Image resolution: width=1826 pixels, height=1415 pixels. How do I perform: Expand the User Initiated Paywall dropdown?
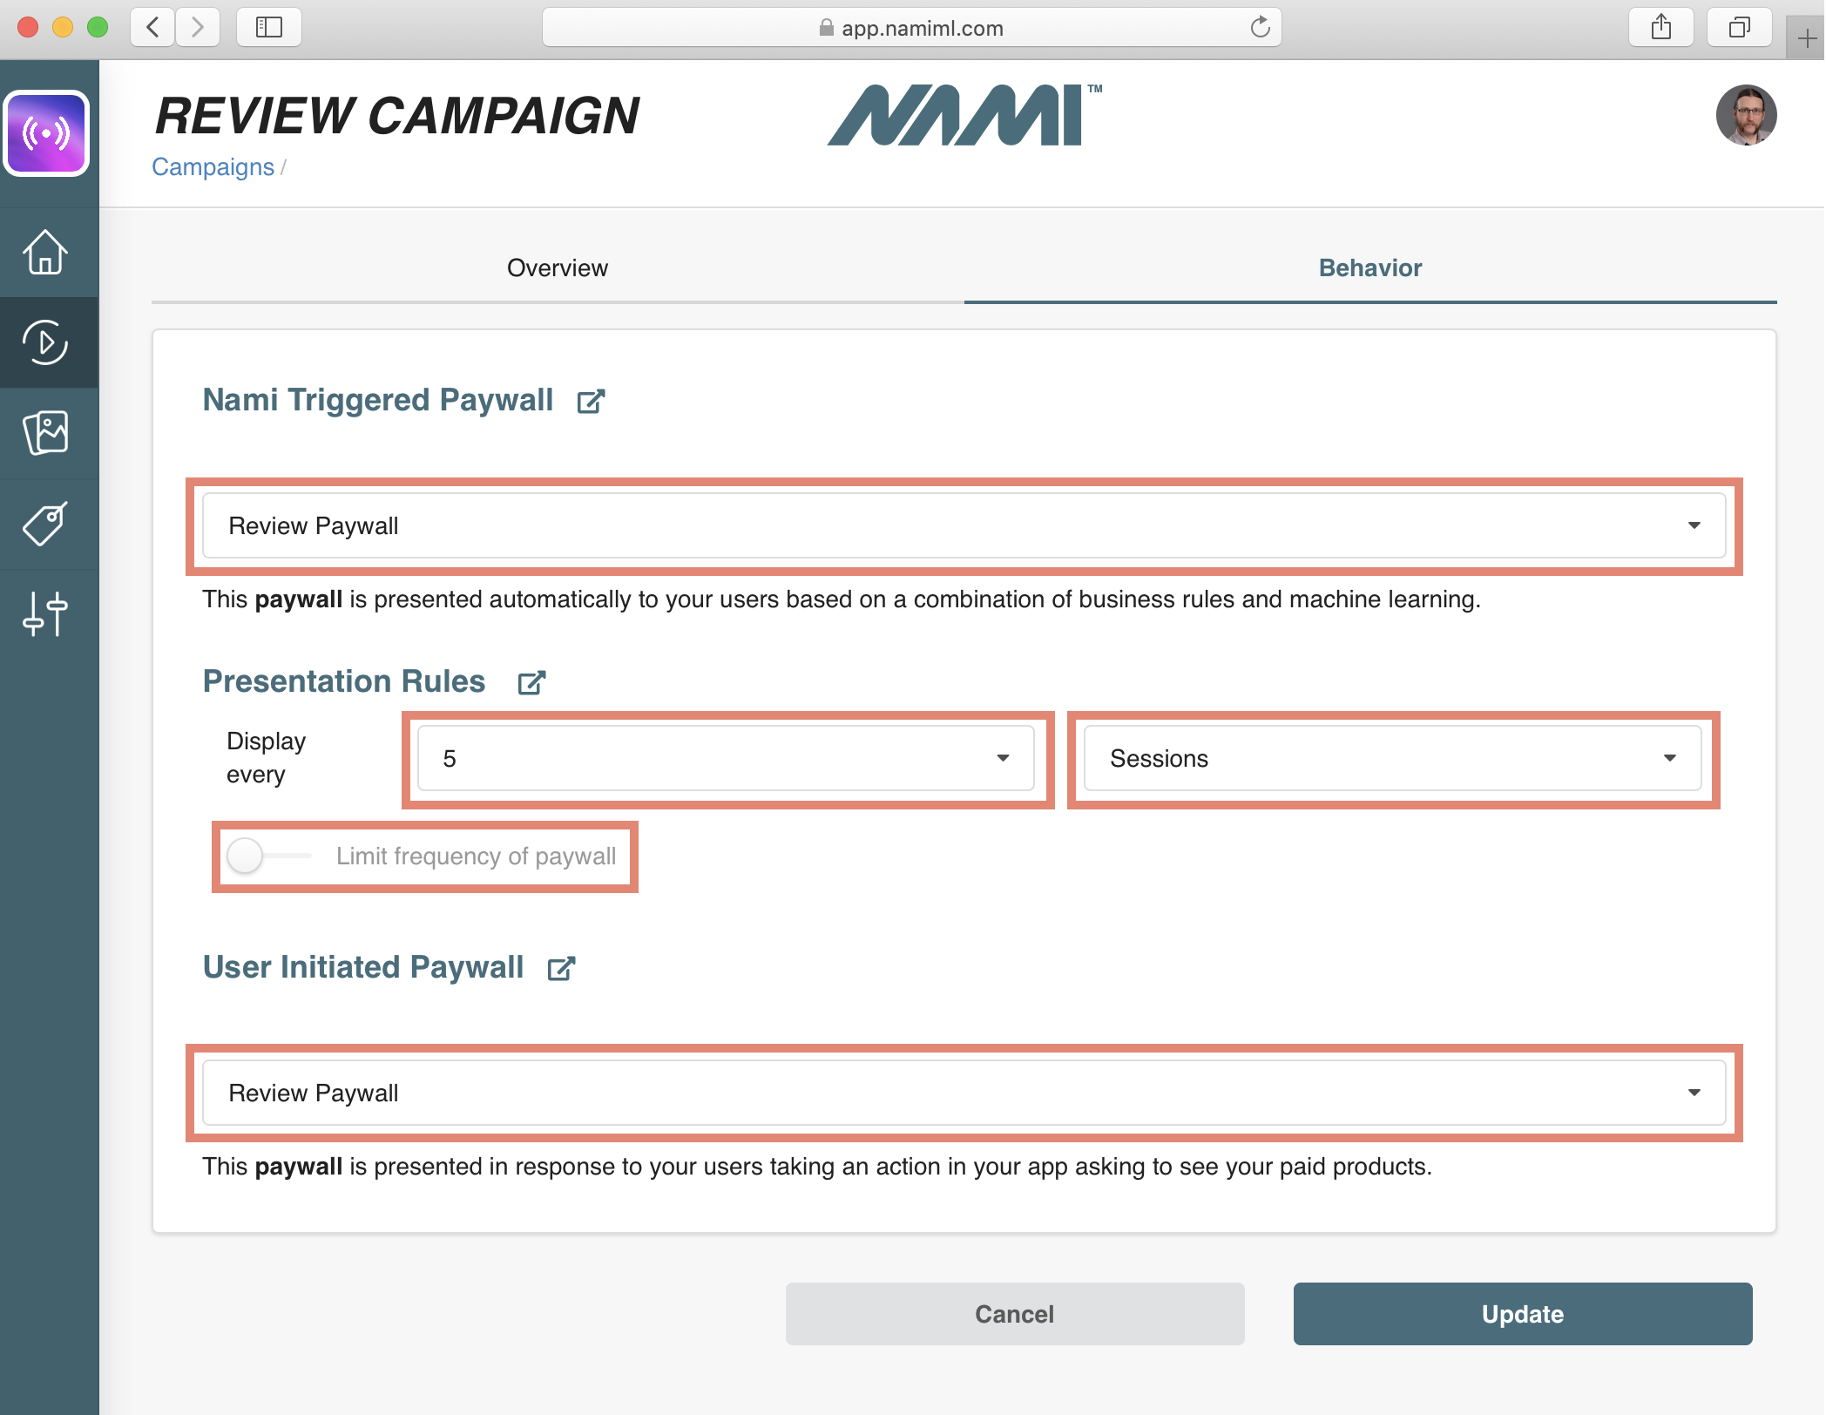click(x=964, y=1093)
